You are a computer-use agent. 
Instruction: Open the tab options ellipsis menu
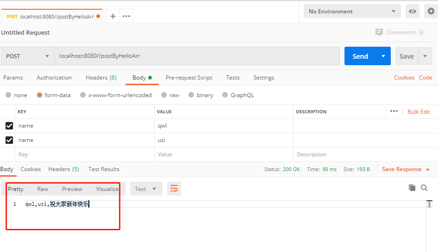pos(126,16)
